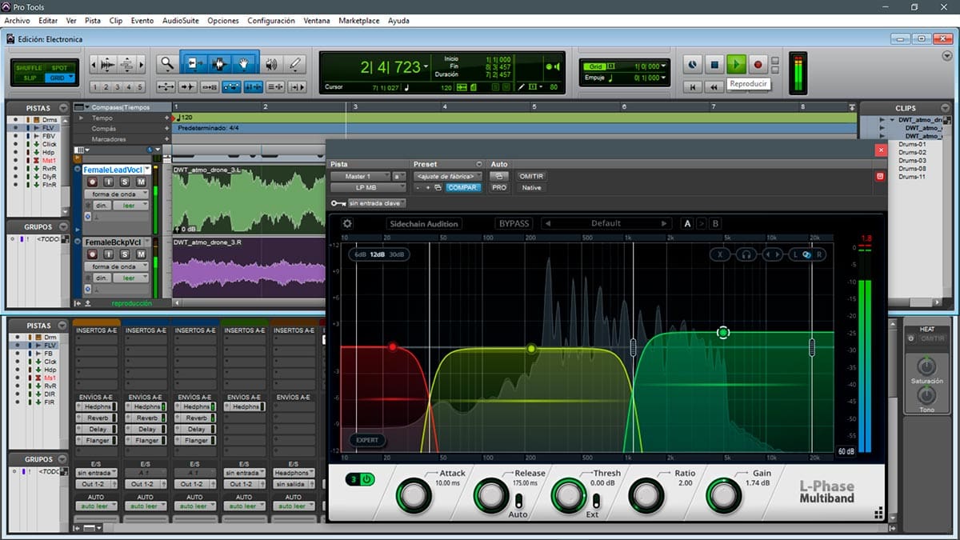
Task: Click Return to Zero transport button
Action: [x=694, y=86]
